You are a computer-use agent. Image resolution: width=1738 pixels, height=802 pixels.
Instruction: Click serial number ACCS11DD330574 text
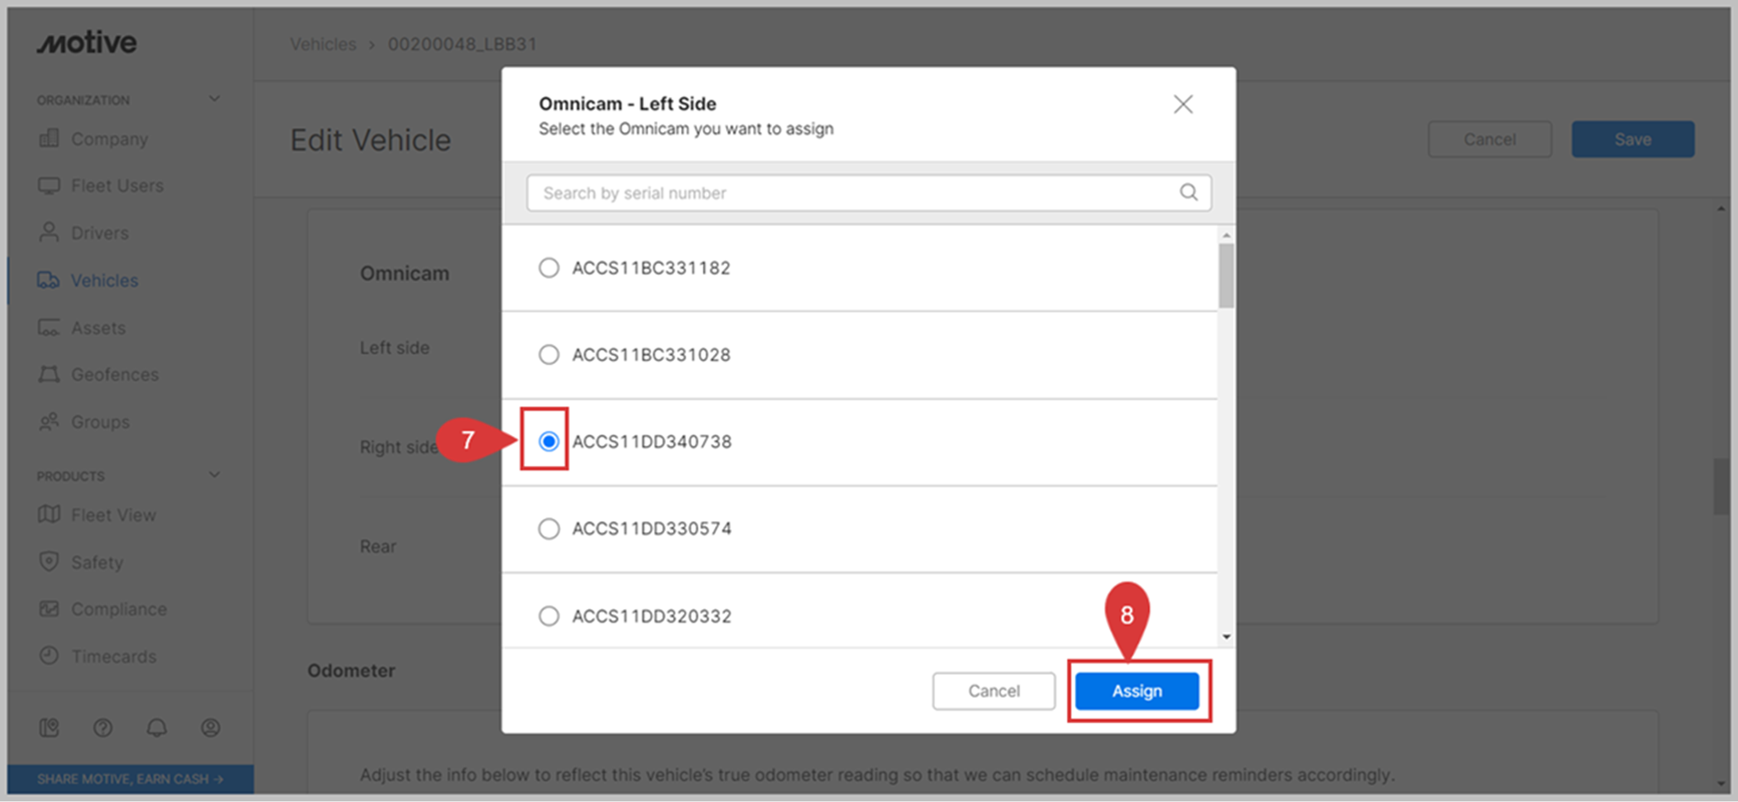(x=652, y=528)
